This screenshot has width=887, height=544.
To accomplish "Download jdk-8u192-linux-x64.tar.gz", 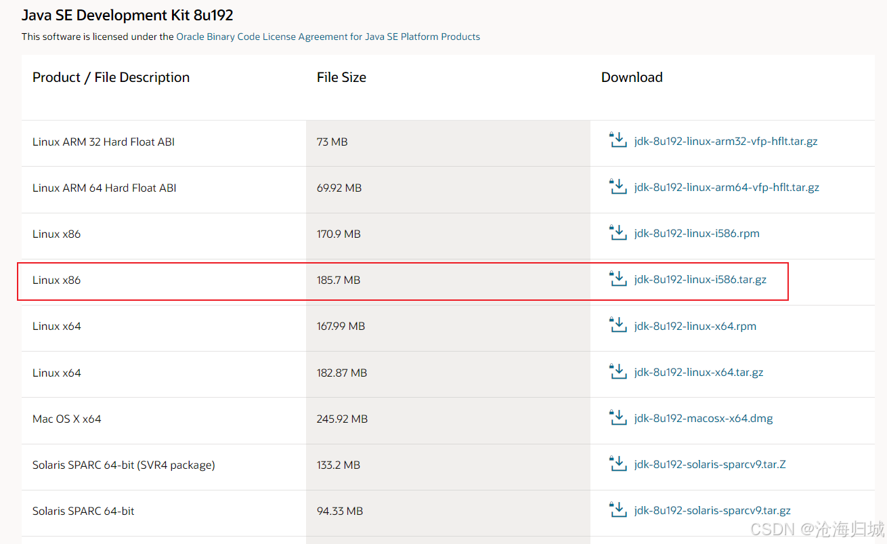I will point(699,373).
